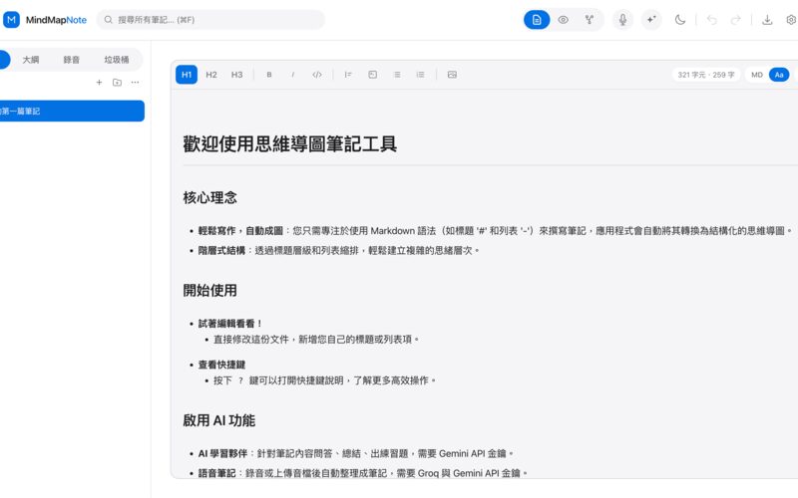Open sidebar more options ellipsis
Viewport: 798px width, 498px height.
(135, 83)
